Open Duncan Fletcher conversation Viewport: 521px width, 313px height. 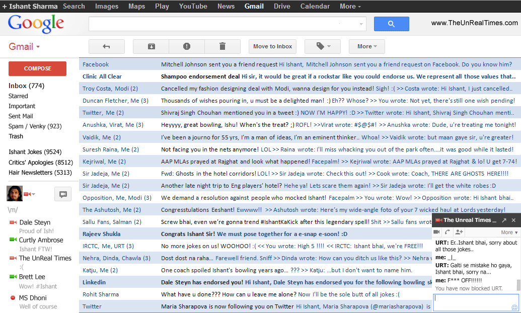coord(300,100)
